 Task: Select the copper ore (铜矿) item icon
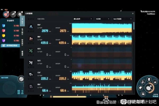point(31,38)
